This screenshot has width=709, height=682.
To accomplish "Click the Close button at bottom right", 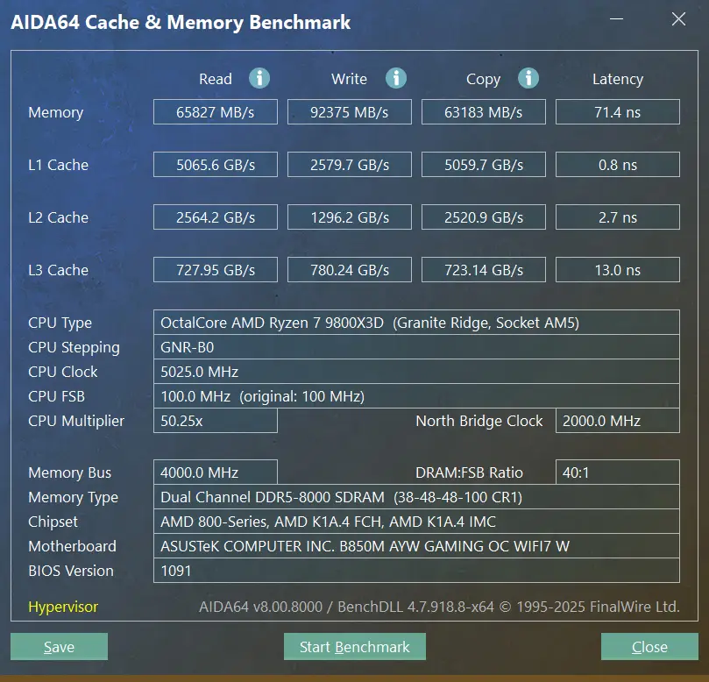I will (649, 646).
